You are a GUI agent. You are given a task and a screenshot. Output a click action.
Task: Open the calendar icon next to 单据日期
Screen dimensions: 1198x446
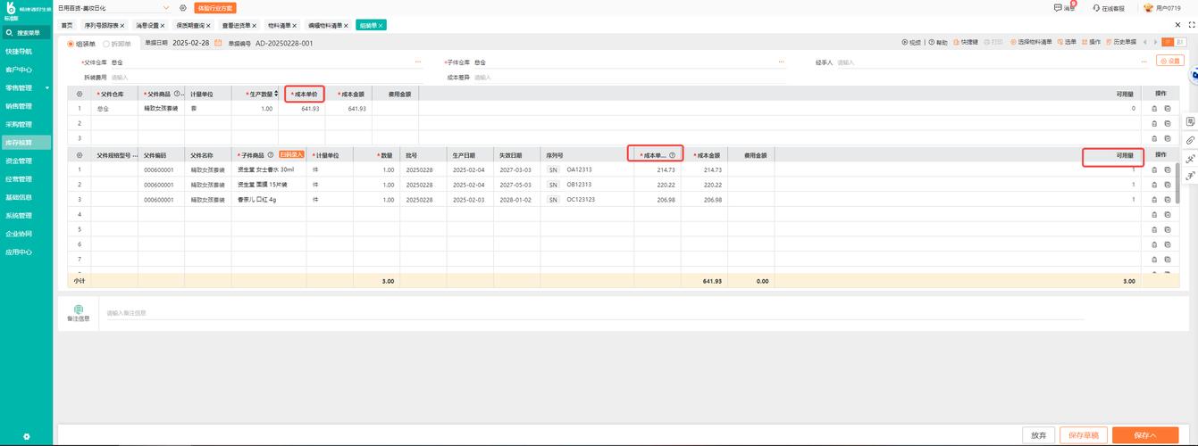(x=218, y=43)
